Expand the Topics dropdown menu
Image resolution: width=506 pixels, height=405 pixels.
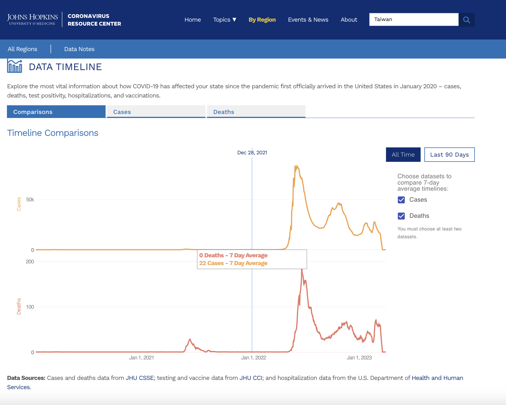click(x=224, y=20)
